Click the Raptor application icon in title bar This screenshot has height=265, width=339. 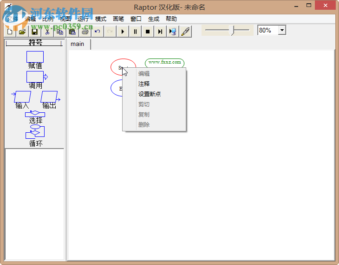[8, 7]
